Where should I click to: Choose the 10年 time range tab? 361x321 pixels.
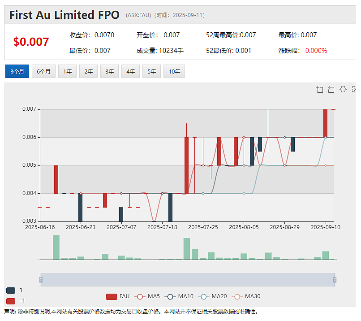tap(174, 71)
